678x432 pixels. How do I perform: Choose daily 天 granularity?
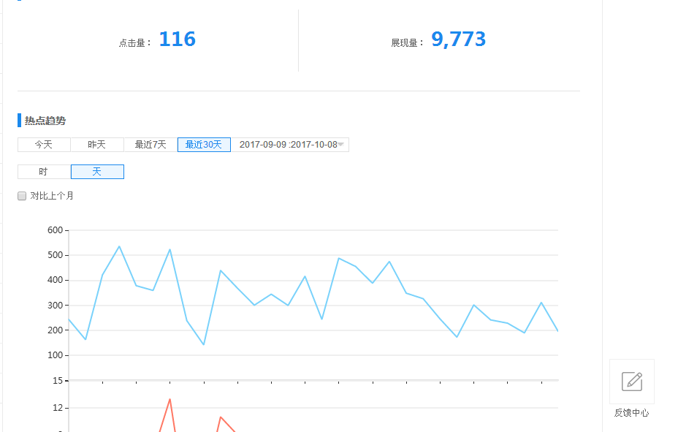(x=97, y=172)
